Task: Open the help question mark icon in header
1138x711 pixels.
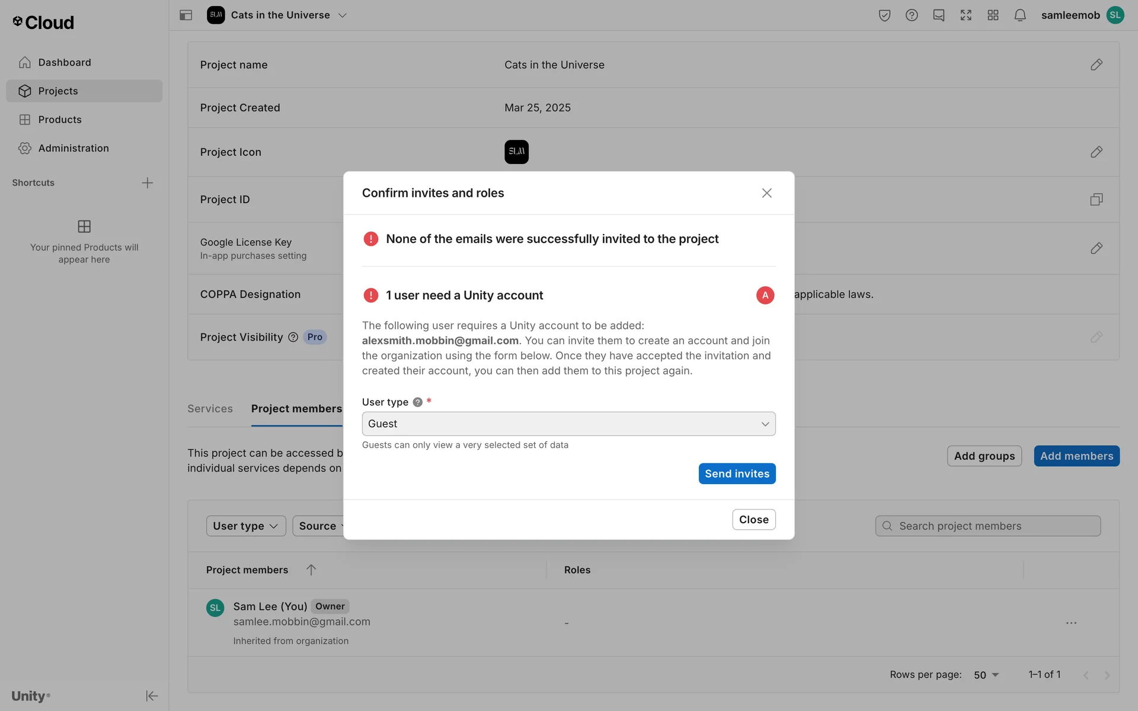Action: click(x=912, y=15)
